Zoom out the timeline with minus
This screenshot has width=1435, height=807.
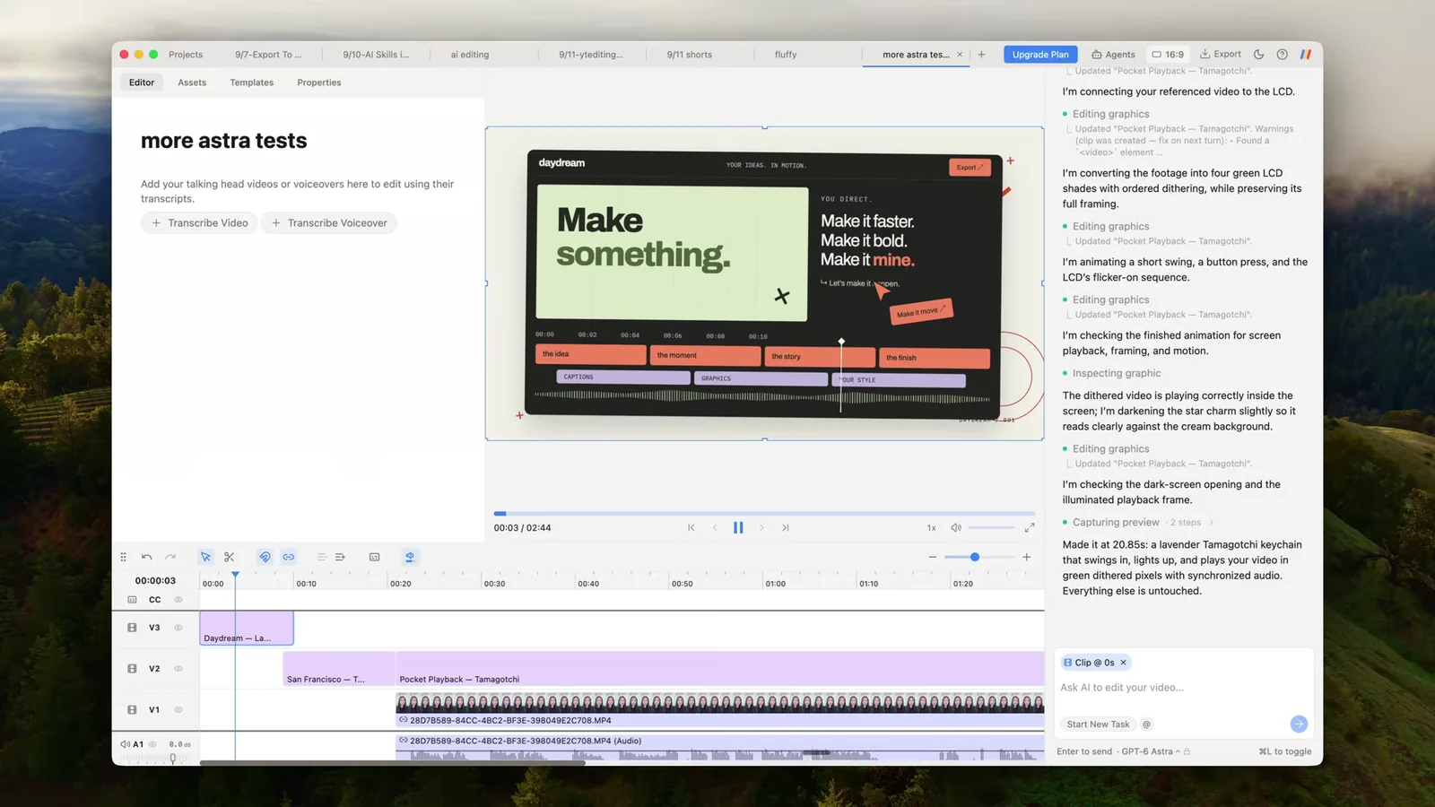click(x=933, y=557)
